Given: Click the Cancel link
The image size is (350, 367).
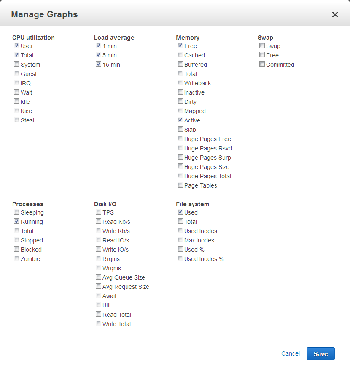Looking at the screenshot, I should click(x=291, y=354).
